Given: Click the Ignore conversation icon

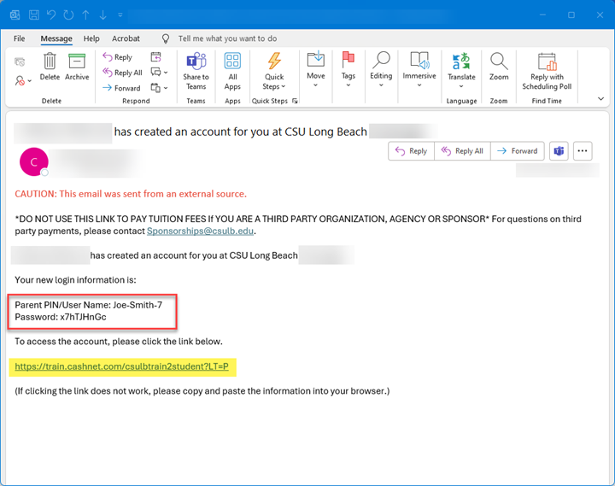Looking at the screenshot, I should (x=20, y=62).
